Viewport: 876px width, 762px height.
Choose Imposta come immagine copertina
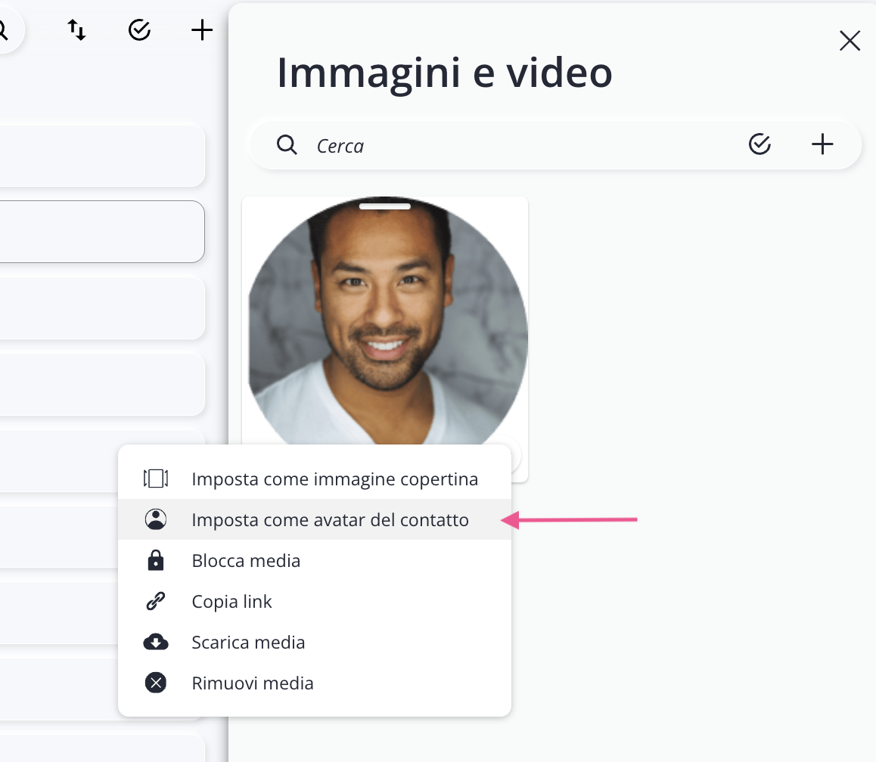[334, 479]
